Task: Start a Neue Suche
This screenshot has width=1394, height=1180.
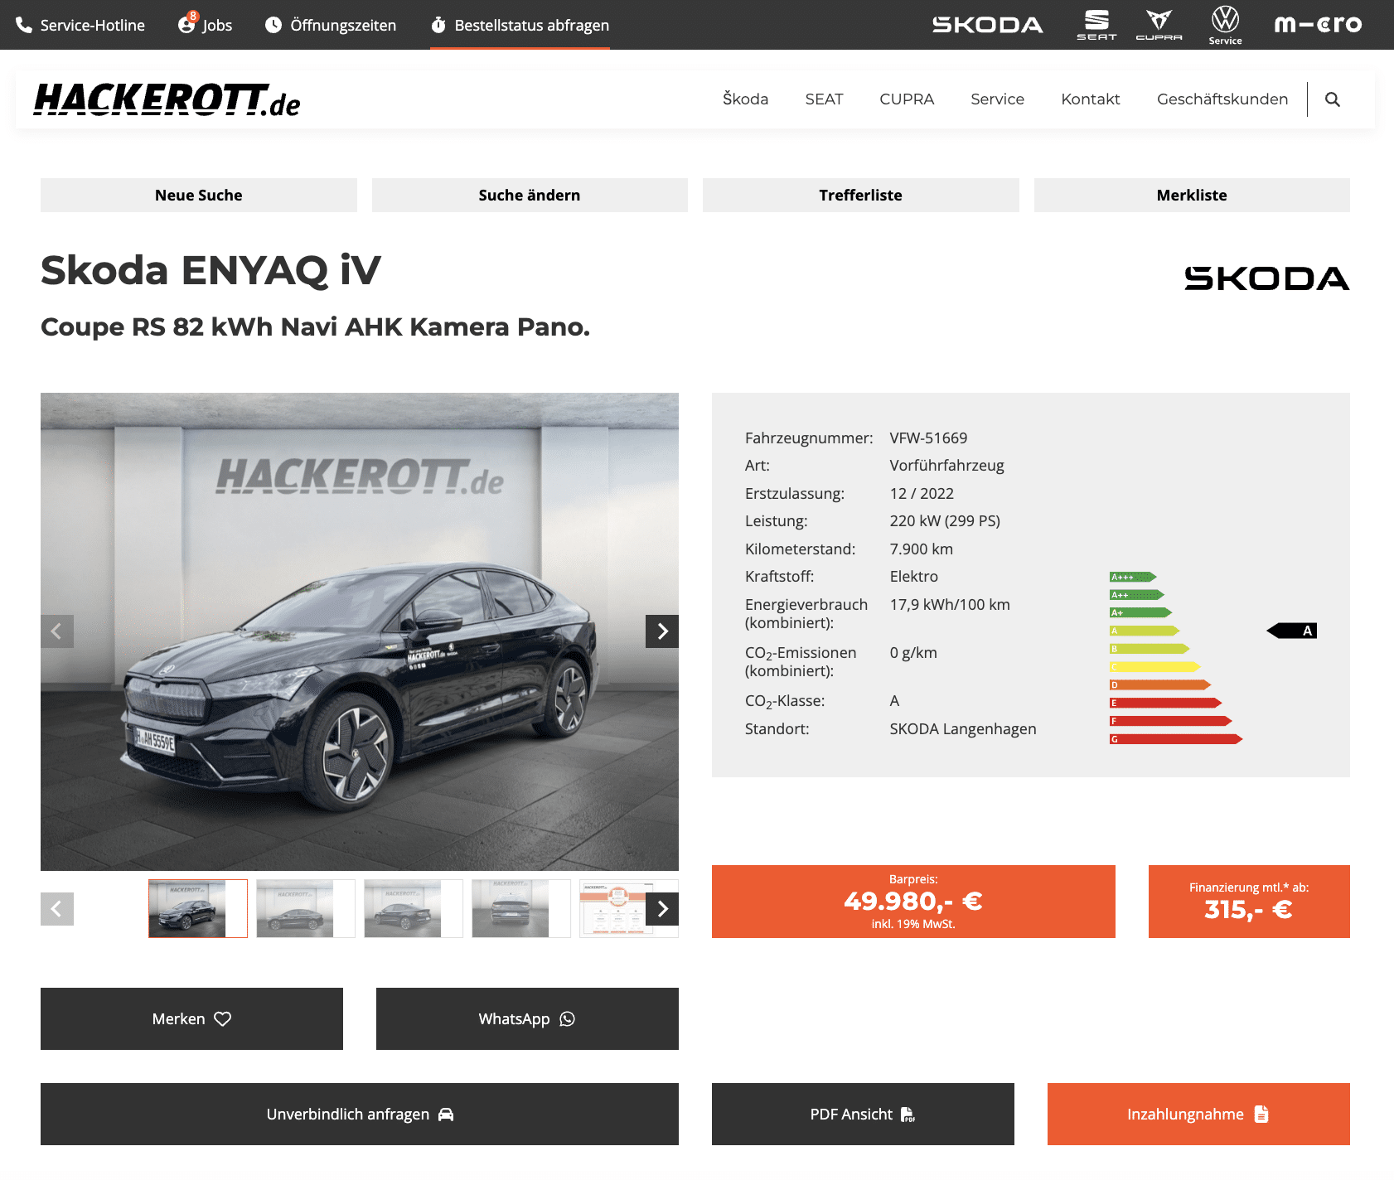Action: click(199, 195)
